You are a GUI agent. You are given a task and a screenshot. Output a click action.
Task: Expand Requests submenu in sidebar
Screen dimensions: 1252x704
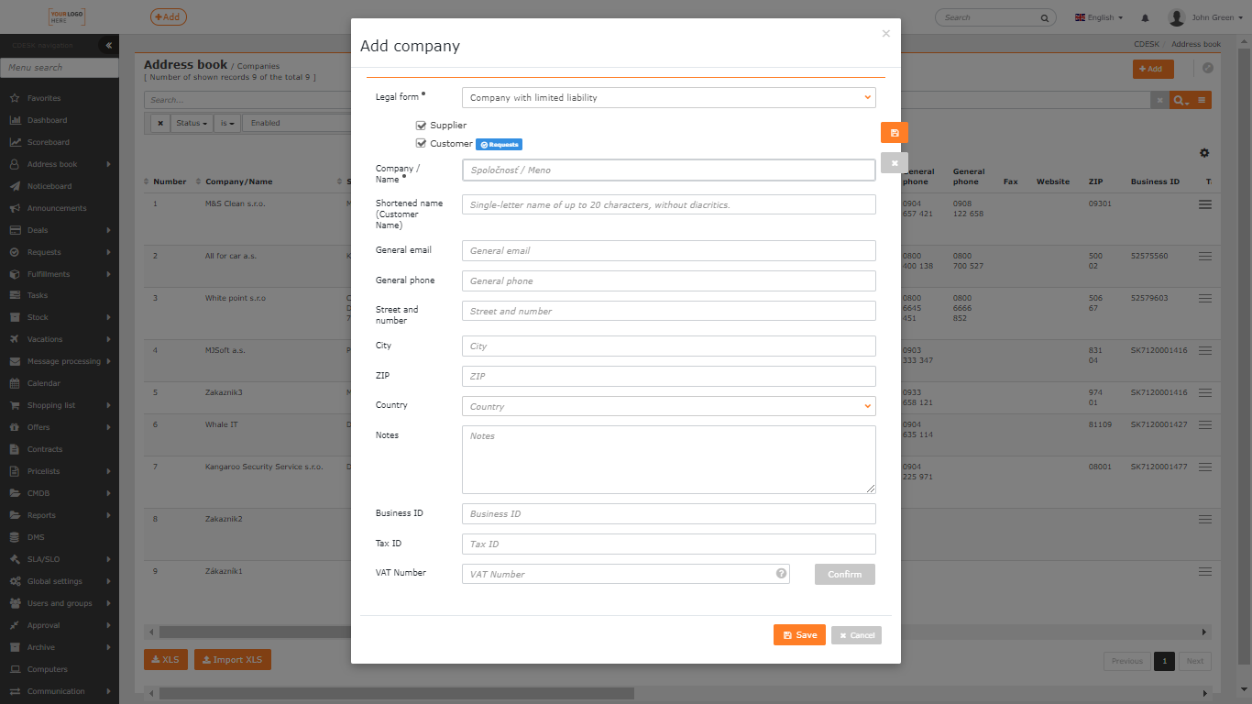click(x=108, y=252)
